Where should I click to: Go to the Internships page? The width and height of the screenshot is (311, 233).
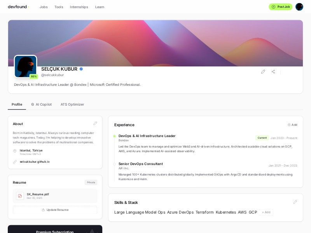(x=79, y=7)
